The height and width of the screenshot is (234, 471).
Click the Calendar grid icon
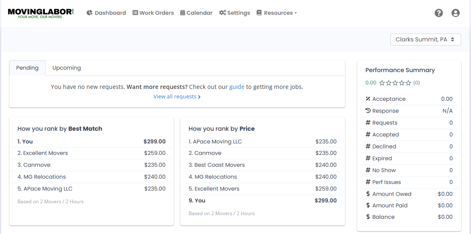click(182, 13)
